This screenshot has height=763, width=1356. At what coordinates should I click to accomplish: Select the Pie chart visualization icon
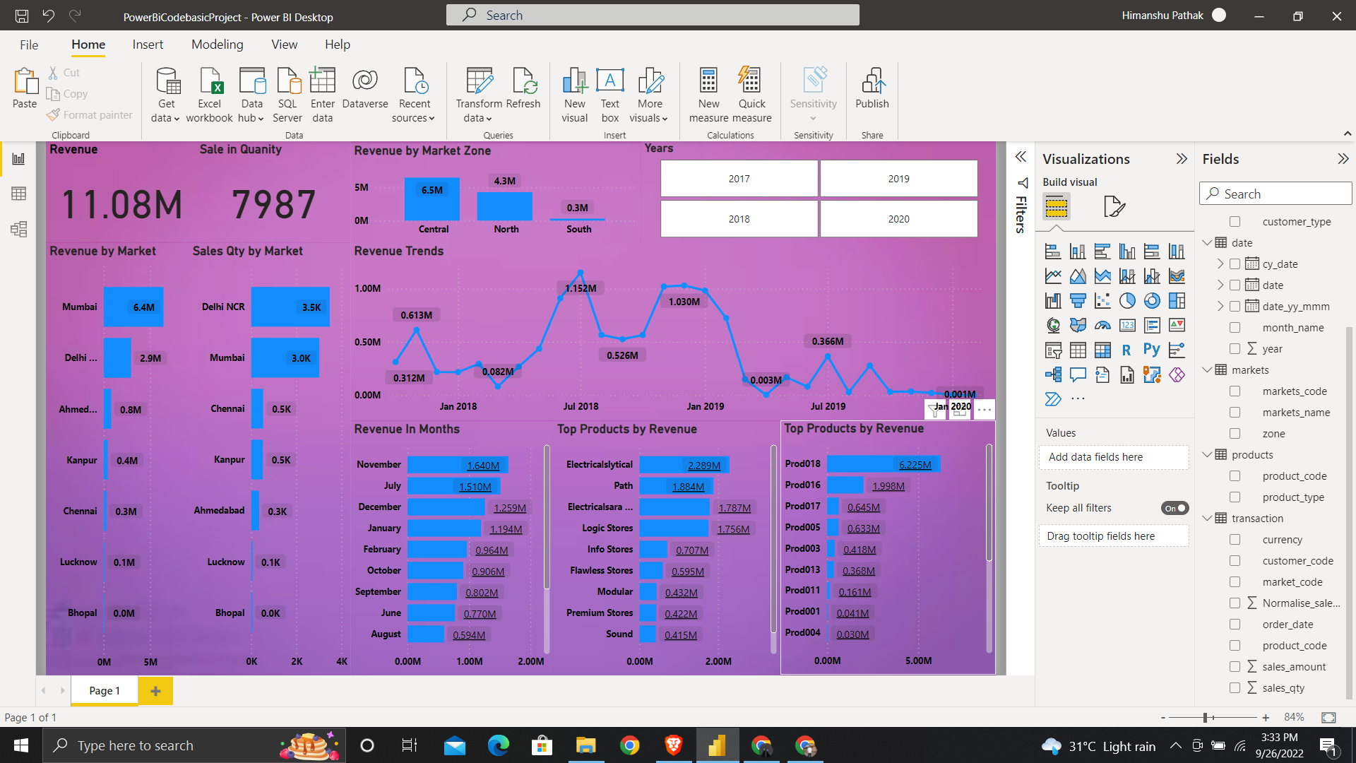(1127, 301)
